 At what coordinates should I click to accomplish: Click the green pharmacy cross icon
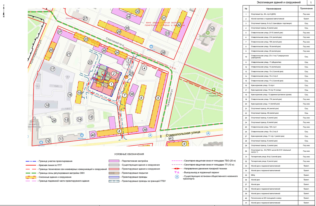click(208, 33)
